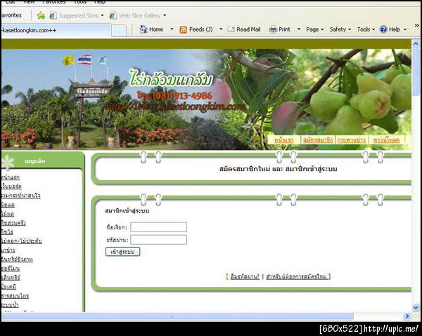Image resolution: width=422 pixels, height=336 pixels.
Task: Open ไม้ดอก-ไม้ประดับ in the left sidebar
Action: pos(22,241)
